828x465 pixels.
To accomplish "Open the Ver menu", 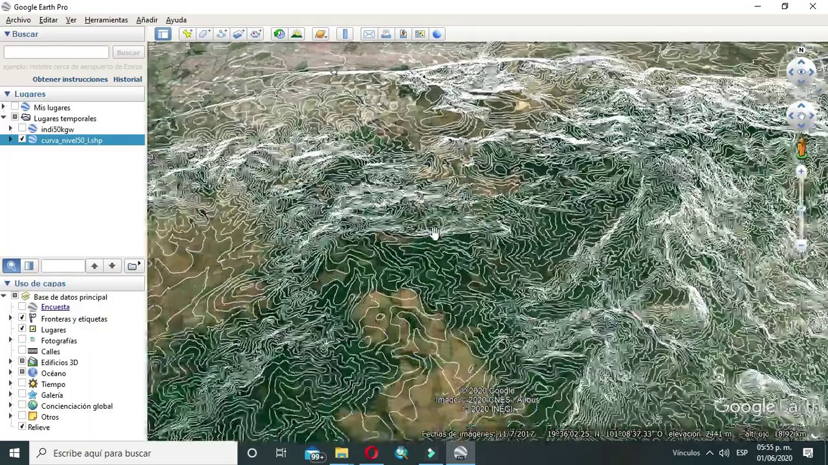I will [71, 20].
